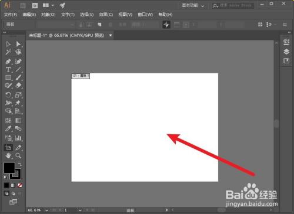Pick the Magic Wand tool
Image resolution: width=294 pixels, height=214 pixels.
coord(8,52)
